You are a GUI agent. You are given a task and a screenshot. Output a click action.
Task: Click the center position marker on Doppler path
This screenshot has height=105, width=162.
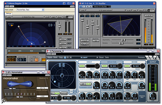point(32,44)
